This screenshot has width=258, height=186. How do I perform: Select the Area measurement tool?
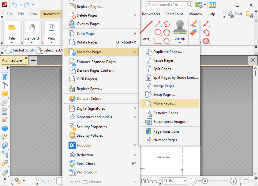[206, 41]
